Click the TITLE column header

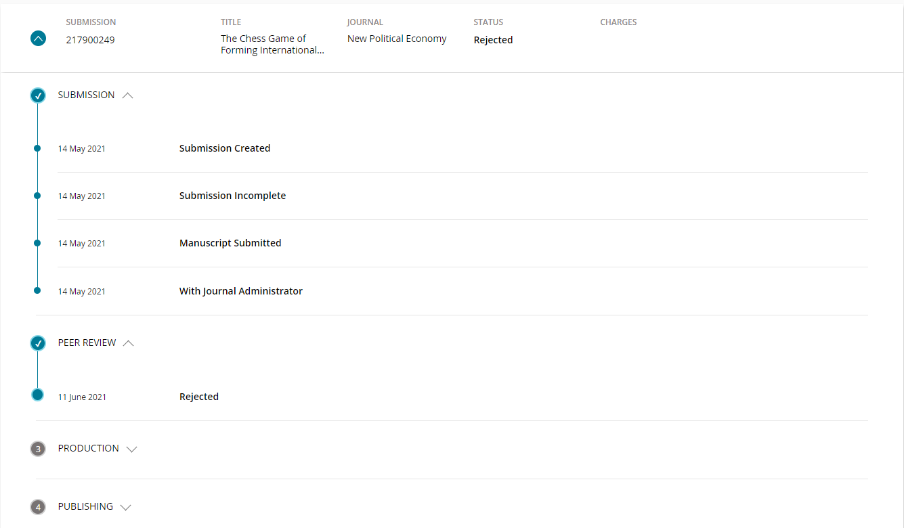coord(231,22)
